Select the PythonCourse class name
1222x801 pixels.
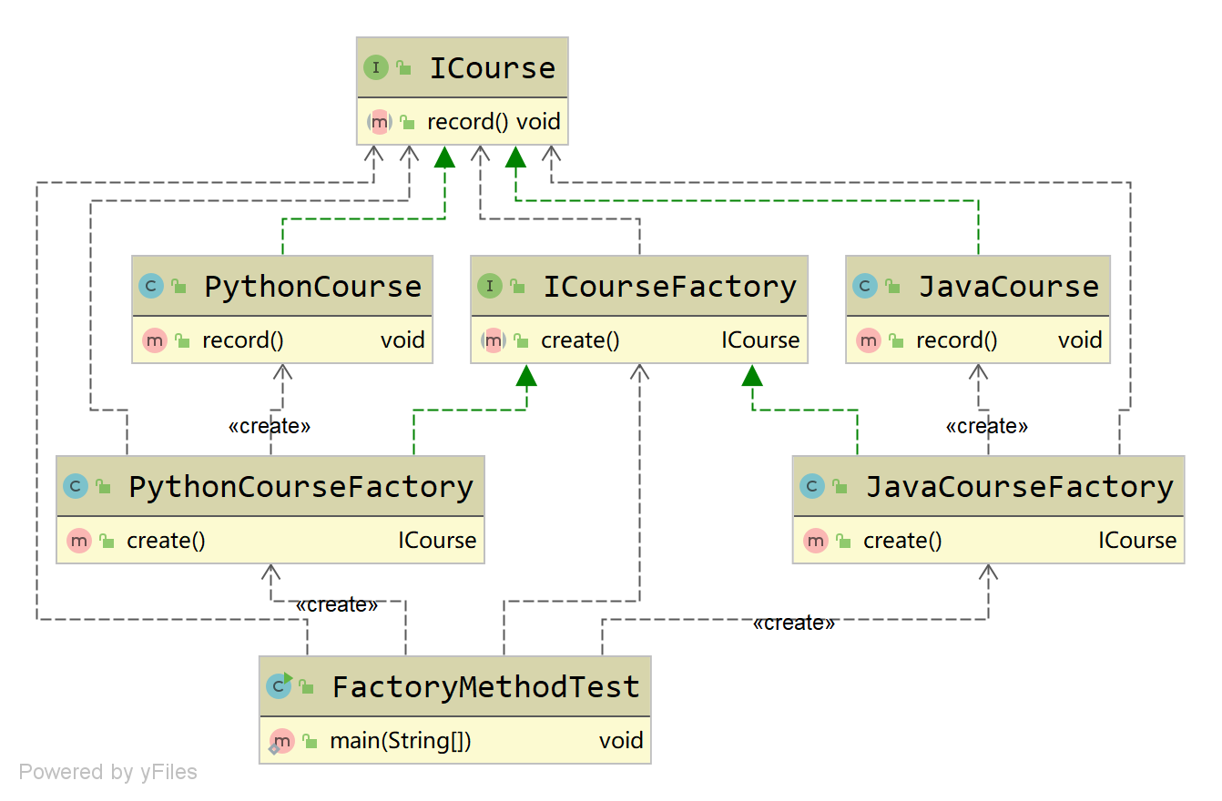[313, 287]
